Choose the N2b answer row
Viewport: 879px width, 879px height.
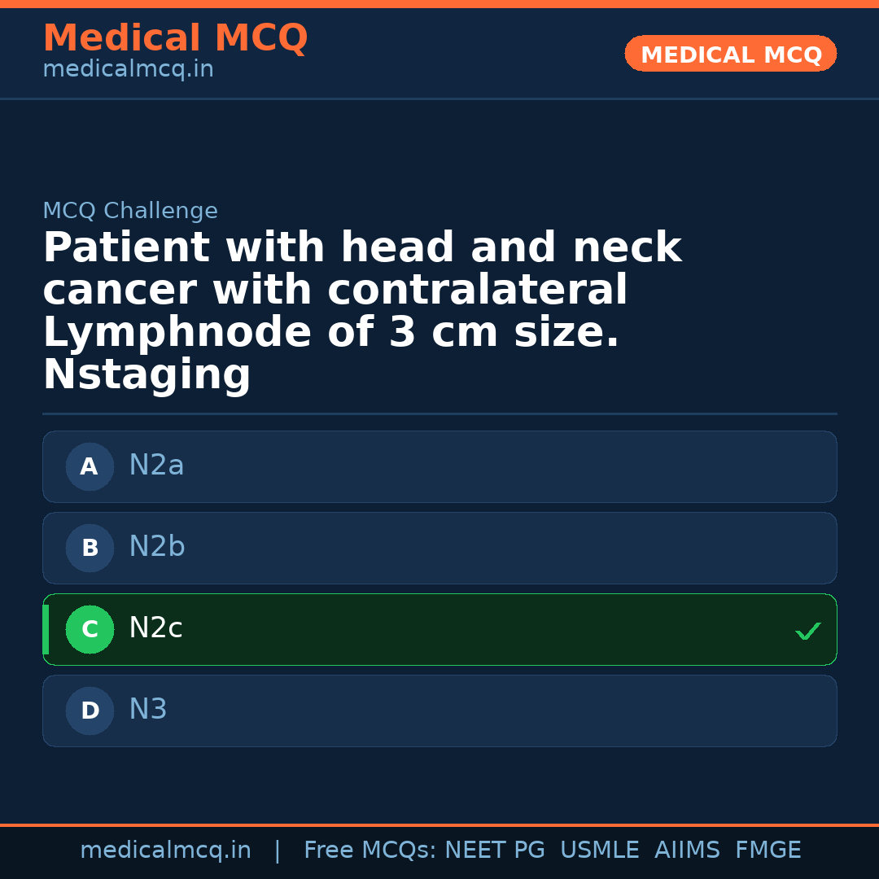point(439,548)
